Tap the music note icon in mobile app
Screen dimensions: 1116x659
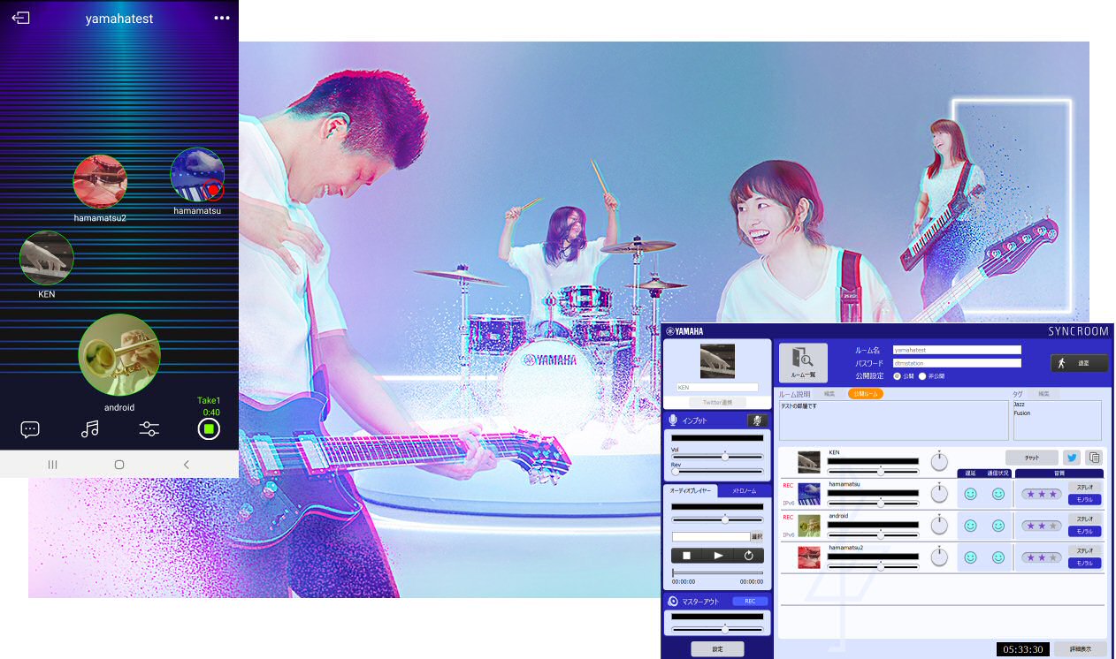(89, 429)
